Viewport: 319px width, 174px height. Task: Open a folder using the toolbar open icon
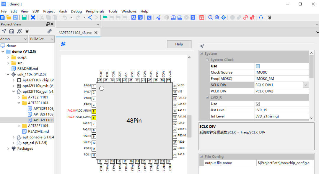coord(8,17)
